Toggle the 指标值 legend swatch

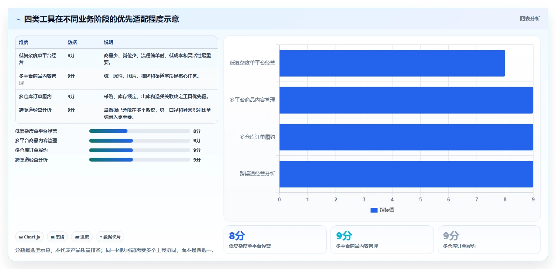click(374, 210)
